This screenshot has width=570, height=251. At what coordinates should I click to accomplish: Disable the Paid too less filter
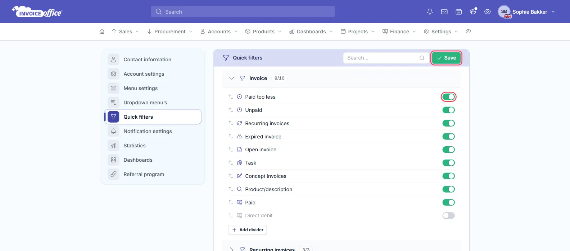pos(448,97)
